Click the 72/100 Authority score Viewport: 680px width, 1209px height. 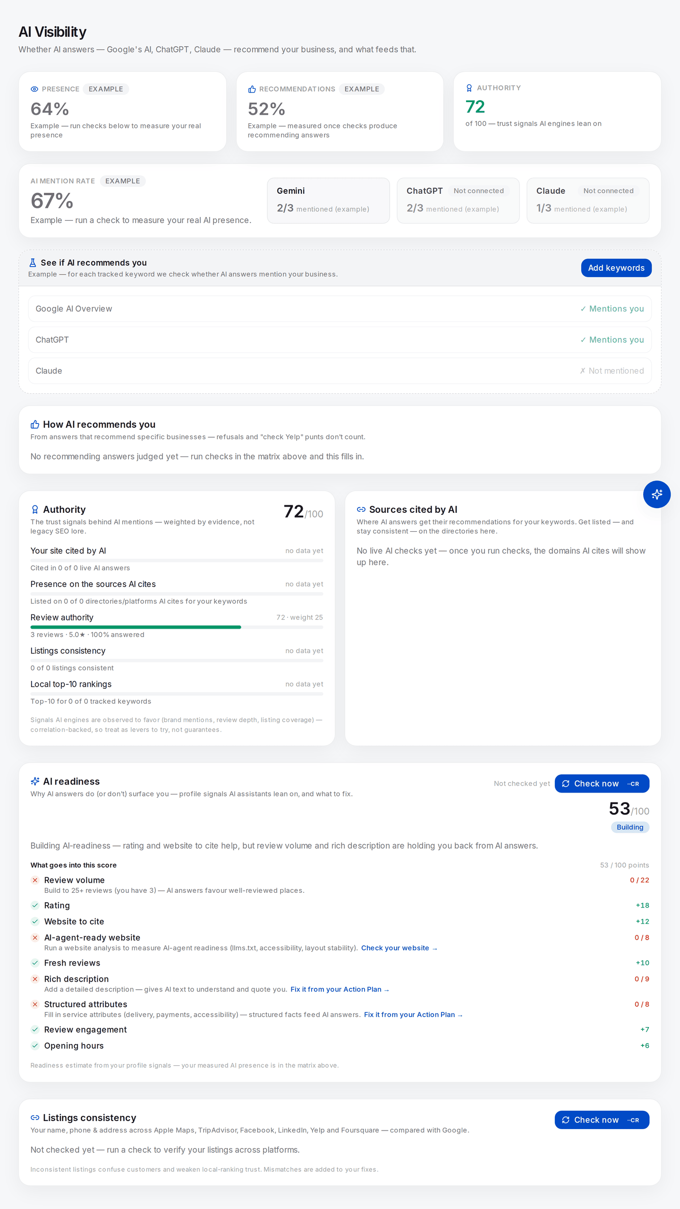click(x=303, y=512)
